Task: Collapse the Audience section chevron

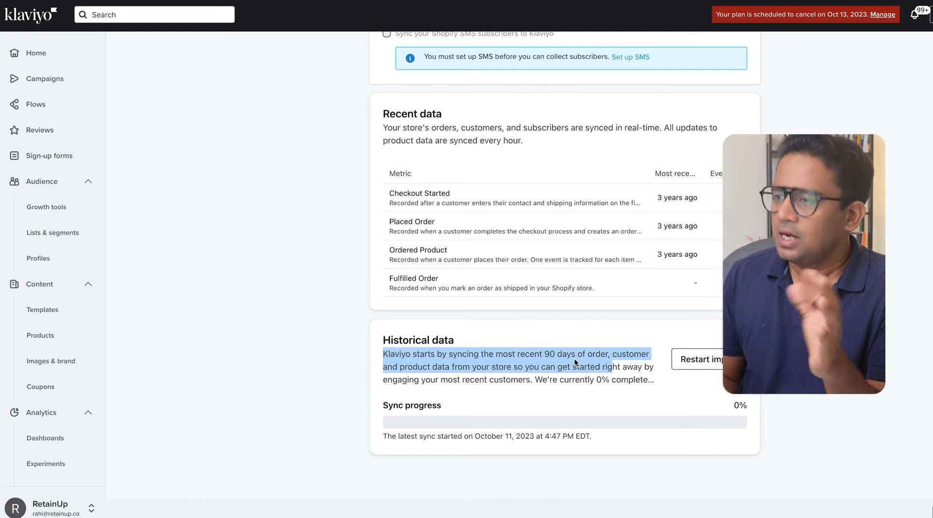Action: (x=88, y=181)
